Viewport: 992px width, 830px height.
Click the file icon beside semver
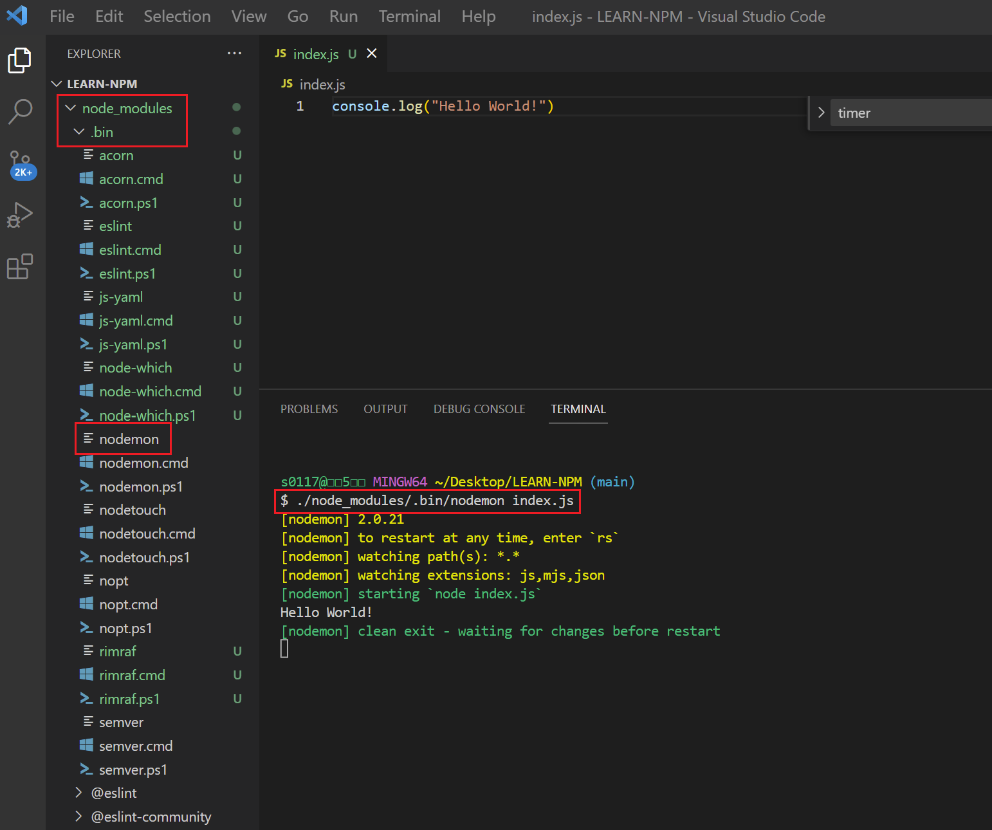[x=88, y=722]
